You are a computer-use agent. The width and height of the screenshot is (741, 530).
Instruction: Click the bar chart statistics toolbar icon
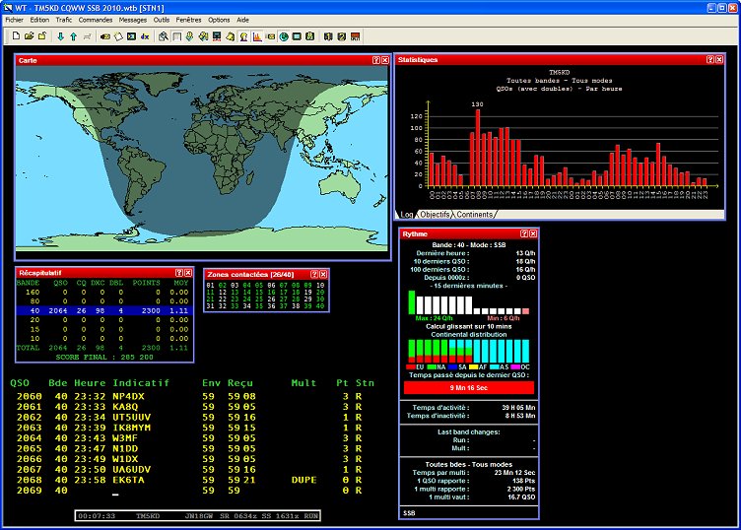click(x=256, y=36)
